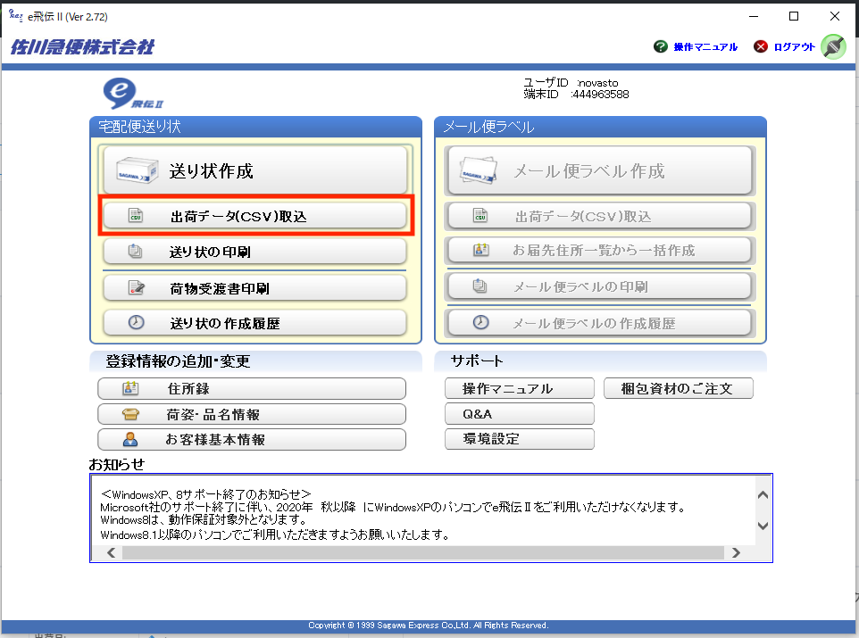The image size is (859, 638).
Task: Click the address icon beside お届先住所一覧から一括作成
Action: (x=480, y=250)
